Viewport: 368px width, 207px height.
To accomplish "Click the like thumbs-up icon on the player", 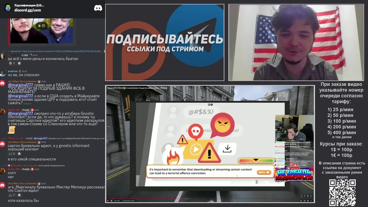I will tap(302, 196).
